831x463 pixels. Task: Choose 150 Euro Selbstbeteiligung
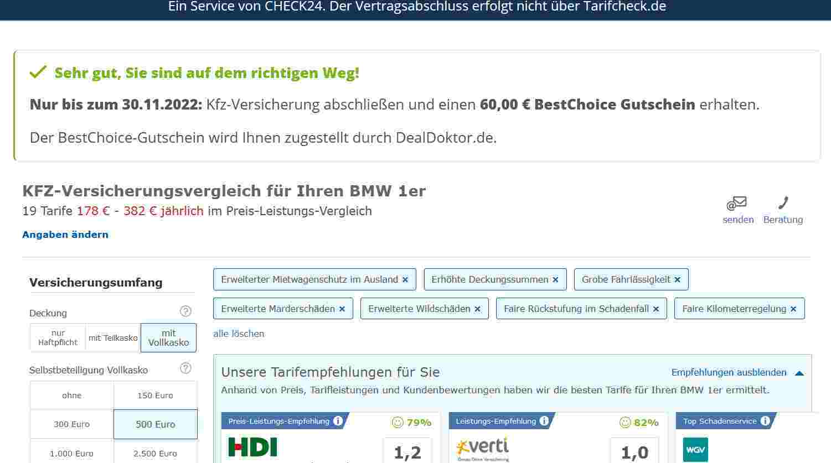[x=156, y=396]
